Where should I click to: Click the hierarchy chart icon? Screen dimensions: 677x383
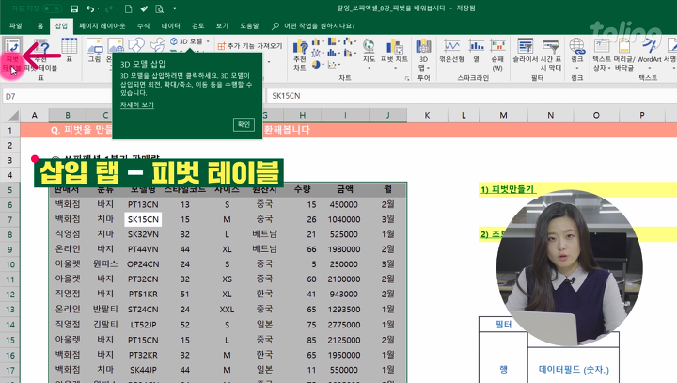coord(332,42)
